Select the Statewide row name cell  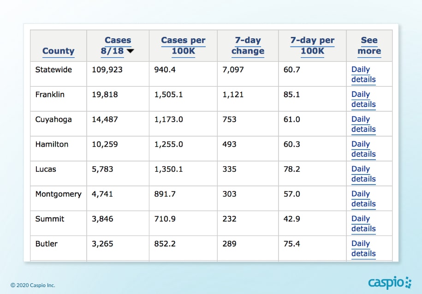(51, 70)
